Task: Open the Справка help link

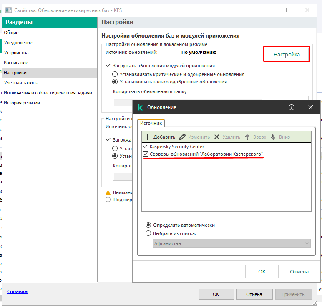Action: (17, 291)
